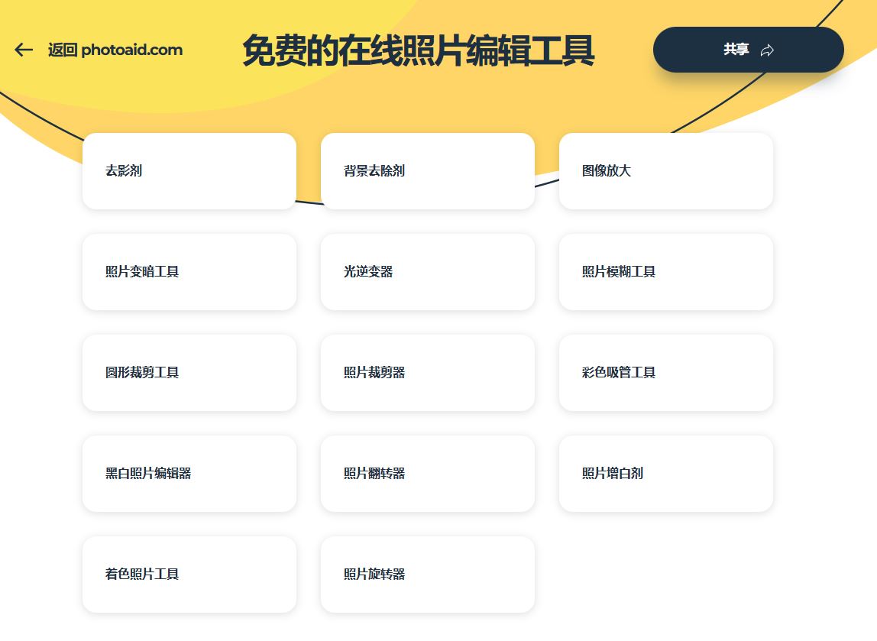Choose the 照片增白剂 tool card
The image size is (877, 641).
point(665,474)
